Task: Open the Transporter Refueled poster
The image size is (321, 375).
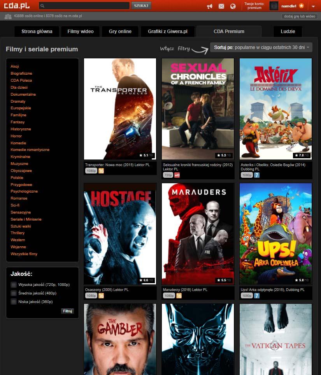Action: point(120,109)
